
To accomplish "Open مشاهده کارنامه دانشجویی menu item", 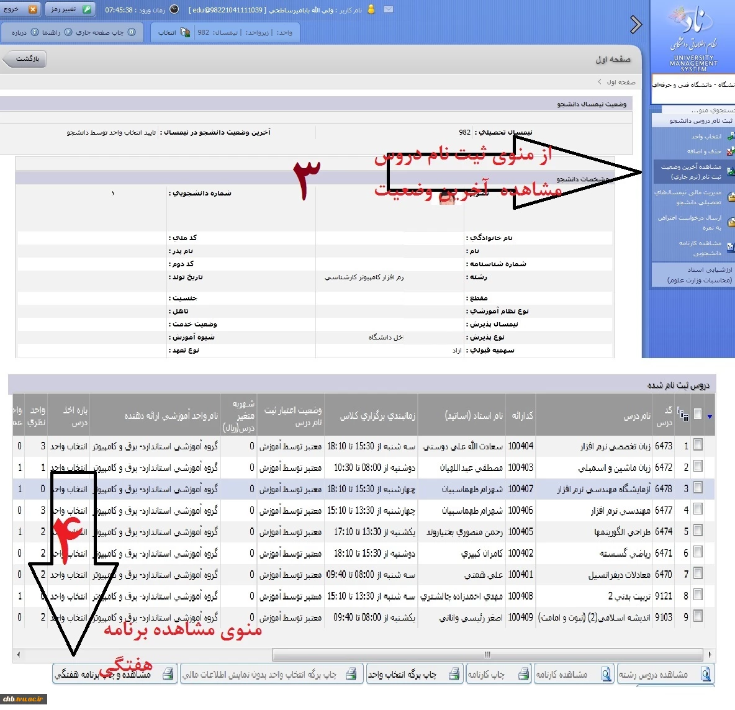I will pyautogui.click(x=700, y=248).
